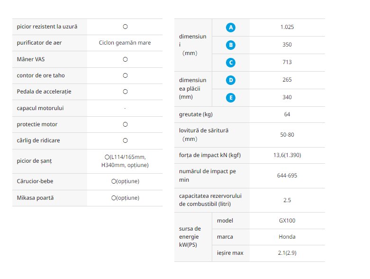Screen dimensions: 370x279
Task: Select the Cărucior-bebe option value
Action: [x=125, y=181]
